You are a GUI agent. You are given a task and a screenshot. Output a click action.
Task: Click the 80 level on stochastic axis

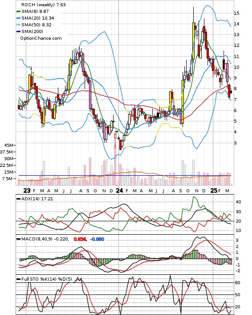pyautogui.click(x=238, y=283)
